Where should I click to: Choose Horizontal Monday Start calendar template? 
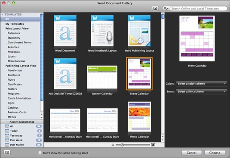[x=65, y=120]
